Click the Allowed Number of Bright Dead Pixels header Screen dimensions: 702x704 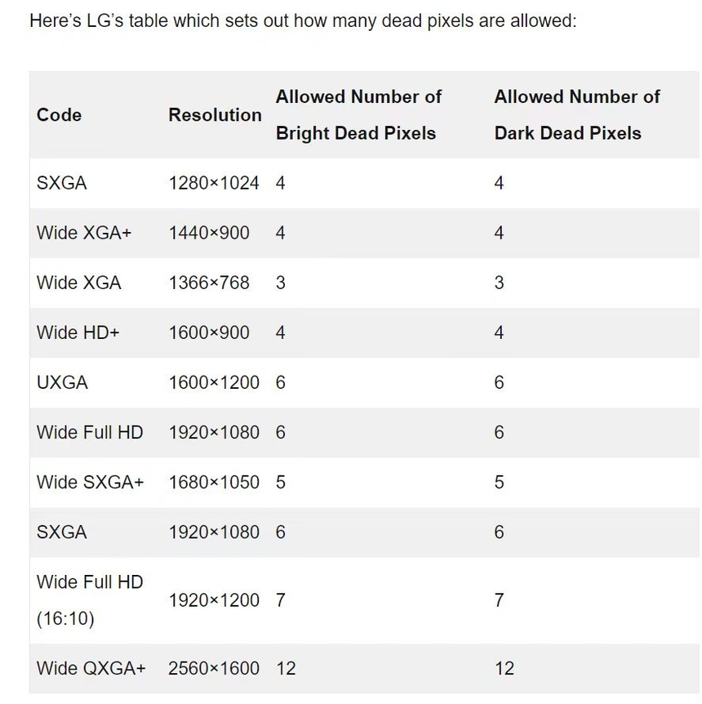pyautogui.click(x=358, y=115)
